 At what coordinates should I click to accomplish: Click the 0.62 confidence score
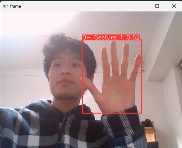[133, 37]
